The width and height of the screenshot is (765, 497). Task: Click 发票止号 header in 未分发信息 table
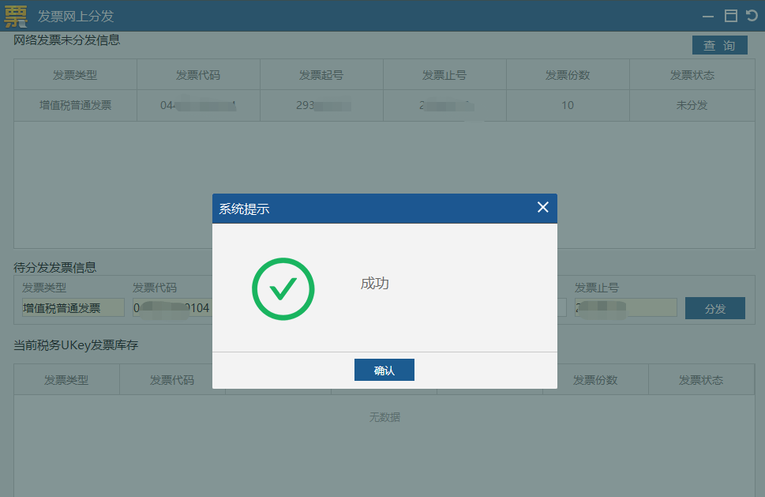point(444,75)
